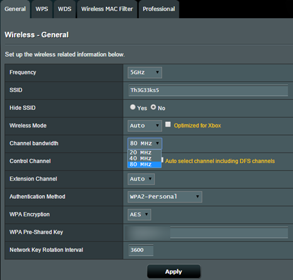Open the Professional tab
This screenshot has width=293, height=280.
coord(159,9)
